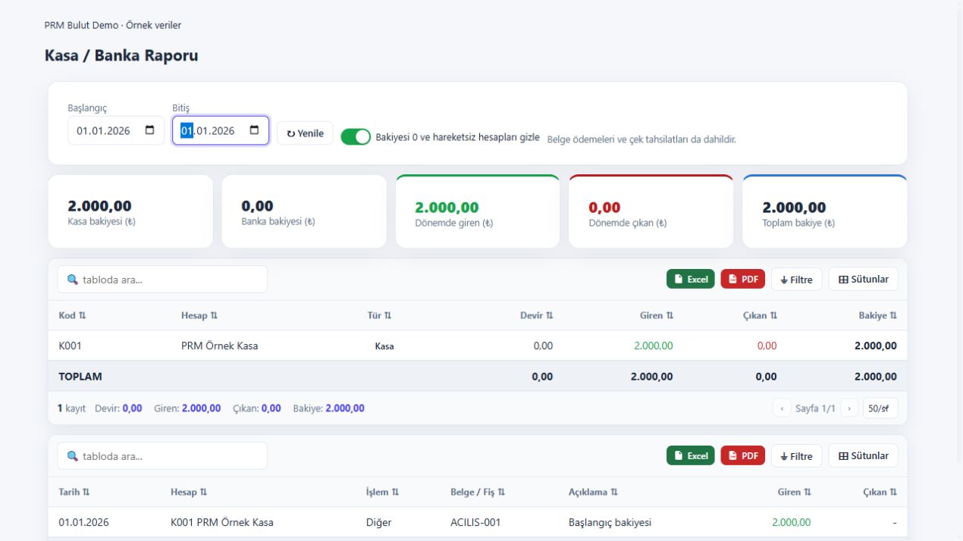The width and height of the screenshot is (963, 541).
Task: Open Filtre for the Kod/Tür accounts table
Action: click(796, 280)
